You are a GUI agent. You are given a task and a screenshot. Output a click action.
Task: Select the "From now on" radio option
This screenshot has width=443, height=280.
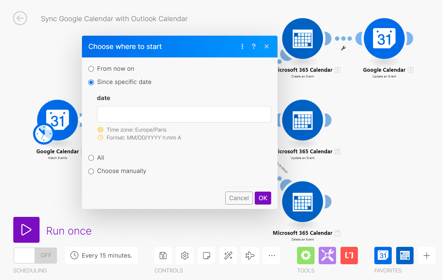tap(91, 69)
